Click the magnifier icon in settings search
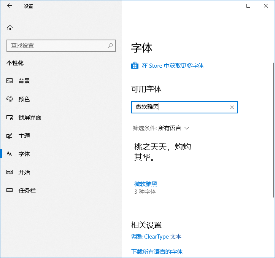Image resolution: width=275 pixels, height=258 pixels. 110,46
